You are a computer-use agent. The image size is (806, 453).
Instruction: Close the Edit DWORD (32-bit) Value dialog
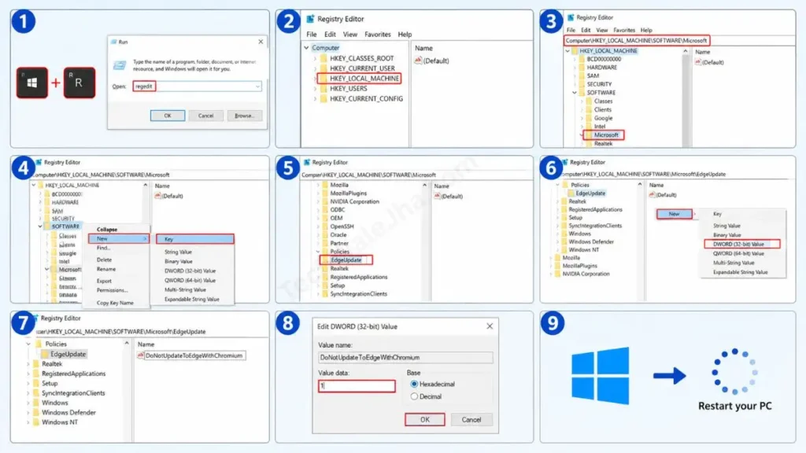(x=490, y=326)
